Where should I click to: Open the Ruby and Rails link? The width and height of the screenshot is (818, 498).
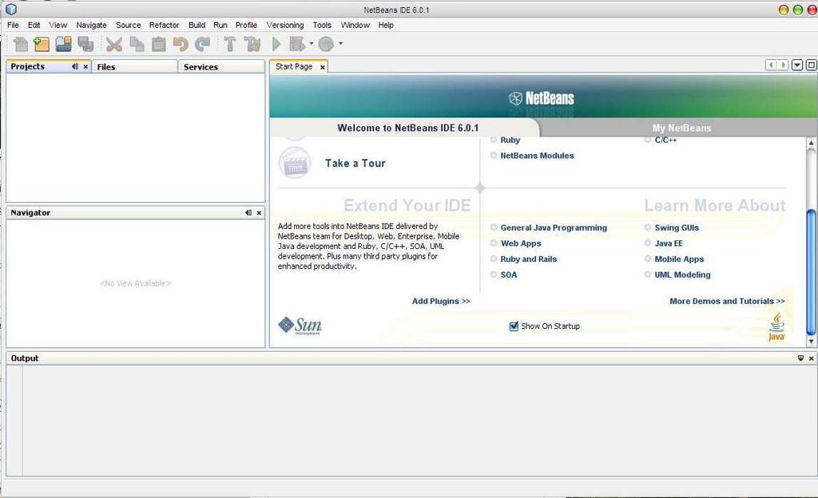529,259
